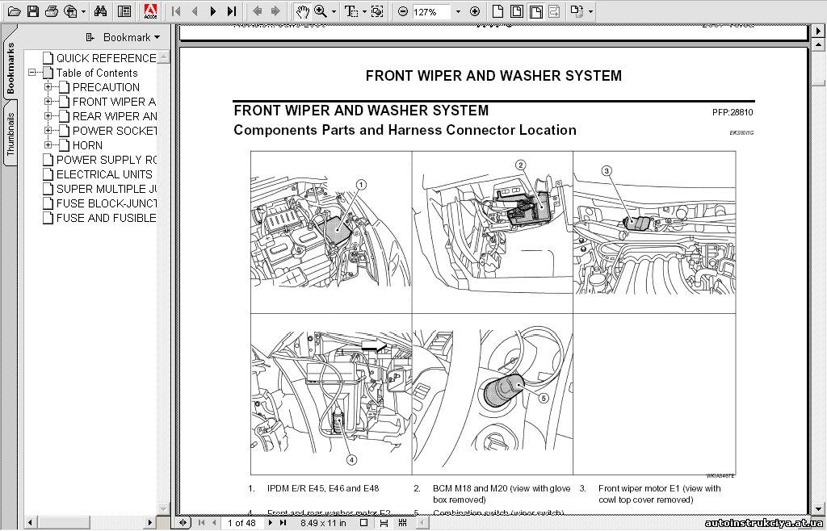Open dropdown arrow next to email tool
Image resolution: width=827 pixels, height=531 pixels.
[x=83, y=11]
